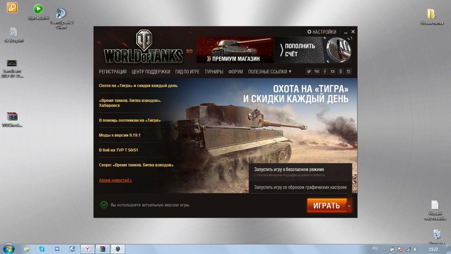This screenshot has width=451, height=254.
Task: Open ЦЕНТР ПОДДЕРЖКИ menu item
Action: (x=151, y=71)
